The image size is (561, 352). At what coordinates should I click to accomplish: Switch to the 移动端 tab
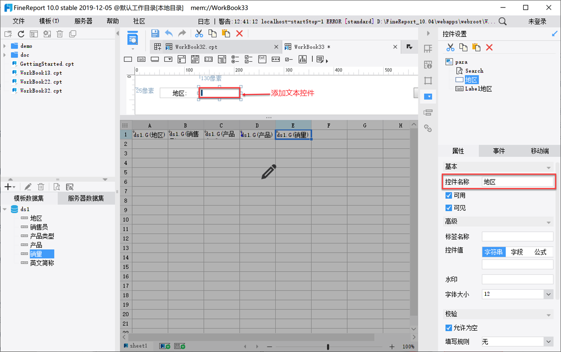click(539, 151)
